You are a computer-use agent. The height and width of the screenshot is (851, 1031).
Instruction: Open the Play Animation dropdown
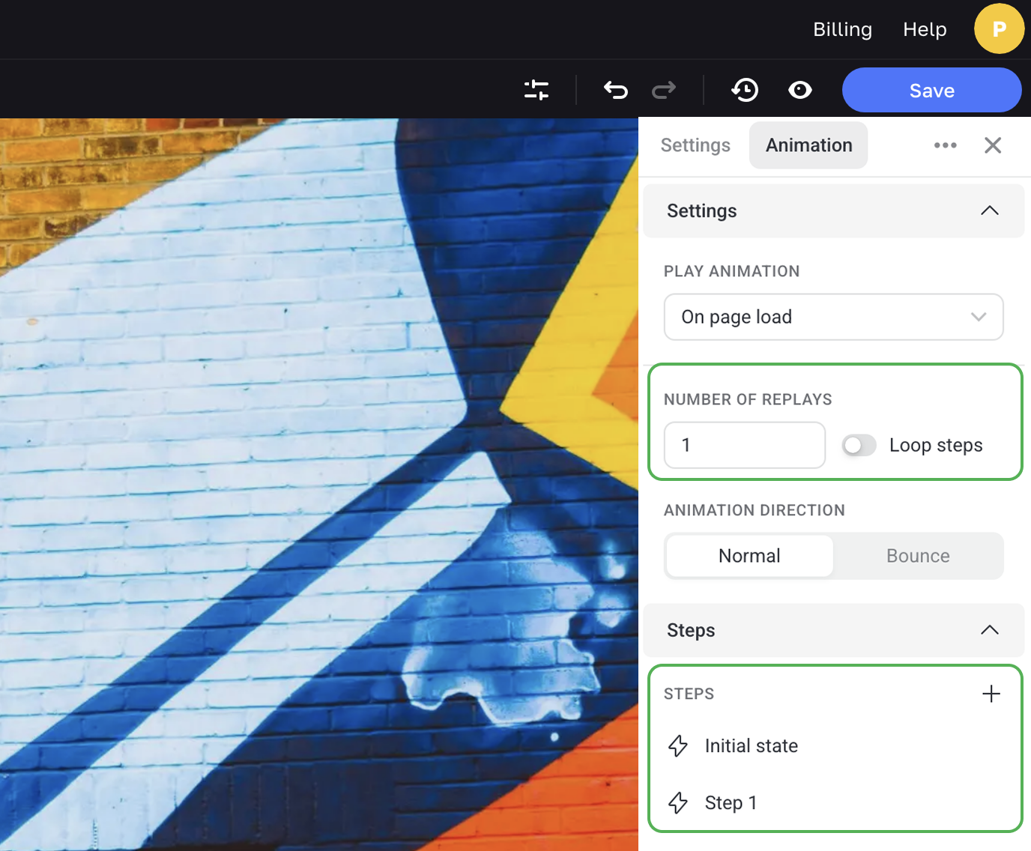coord(833,317)
